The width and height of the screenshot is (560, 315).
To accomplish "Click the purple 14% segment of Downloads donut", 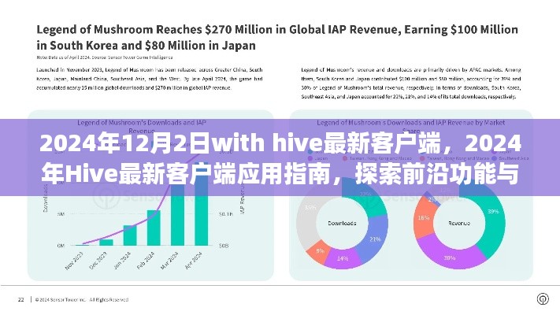I will tap(343, 257).
